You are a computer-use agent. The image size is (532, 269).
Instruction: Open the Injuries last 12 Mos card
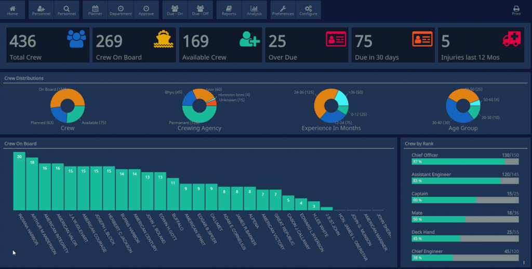[481, 45]
